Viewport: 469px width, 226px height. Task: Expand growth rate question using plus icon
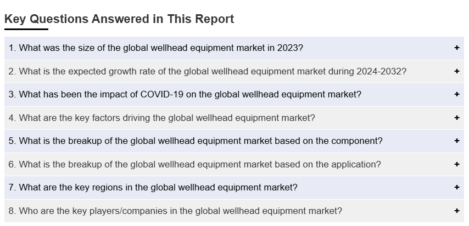[x=456, y=71]
